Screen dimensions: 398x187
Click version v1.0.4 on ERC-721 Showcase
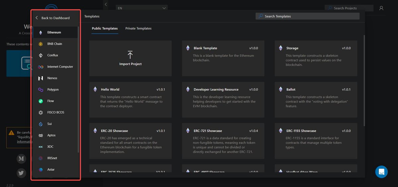tap(254, 131)
